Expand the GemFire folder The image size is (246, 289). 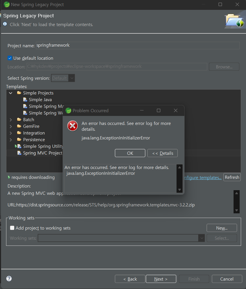coord(11,126)
